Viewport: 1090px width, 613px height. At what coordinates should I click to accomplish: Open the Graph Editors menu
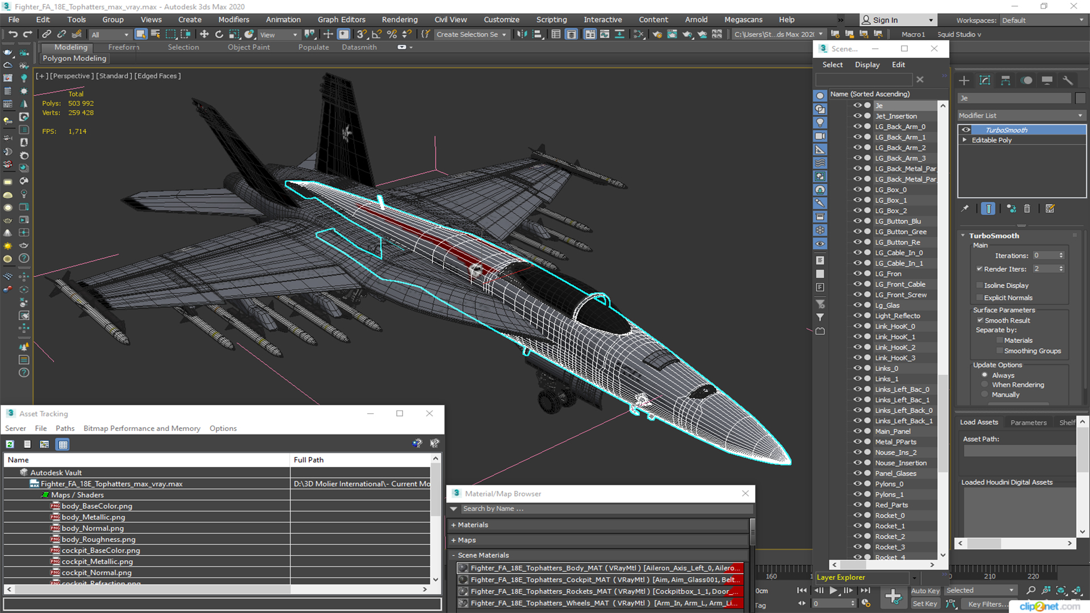pyautogui.click(x=341, y=20)
